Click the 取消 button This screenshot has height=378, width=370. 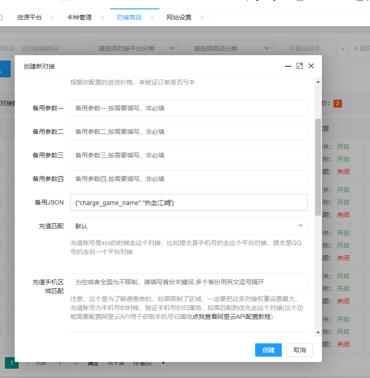point(300,350)
